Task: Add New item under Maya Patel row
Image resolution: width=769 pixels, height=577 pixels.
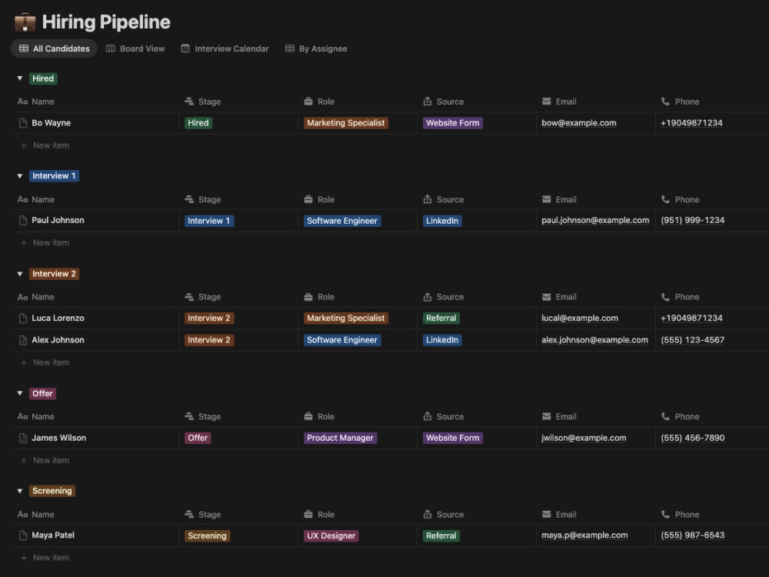Action: click(x=45, y=558)
